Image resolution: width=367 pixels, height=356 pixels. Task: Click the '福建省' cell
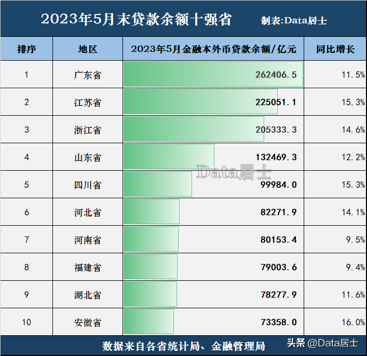[88, 267]
